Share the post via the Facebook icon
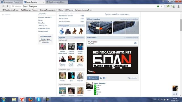The height and width of the screenshot is (102, 182). 104,78
